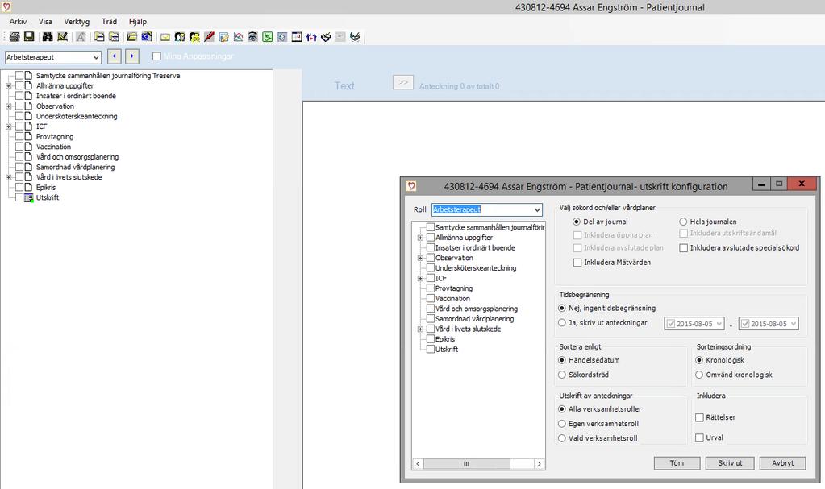
Task: Open the Roll dropdown in dialog
Action: pos(536,209)
